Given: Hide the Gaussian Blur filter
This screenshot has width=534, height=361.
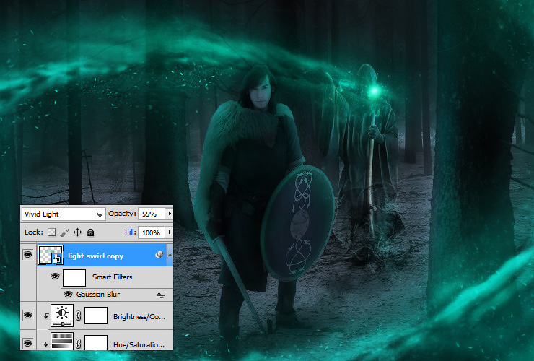Looking at the screenshot, I should (68, 294).
